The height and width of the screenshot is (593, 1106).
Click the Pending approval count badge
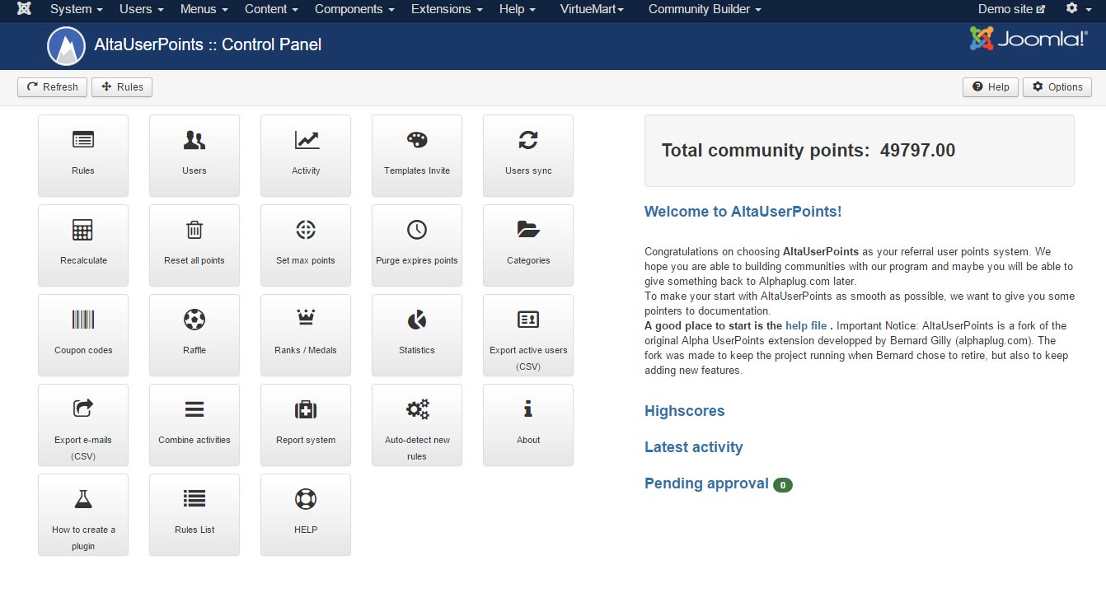(x=783, y=485)
